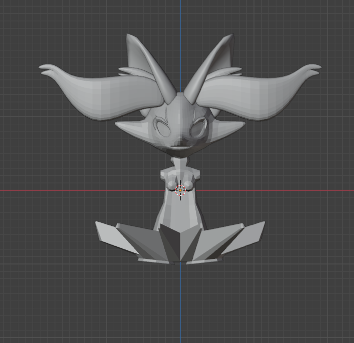Select the character mesh by its head

180,125
